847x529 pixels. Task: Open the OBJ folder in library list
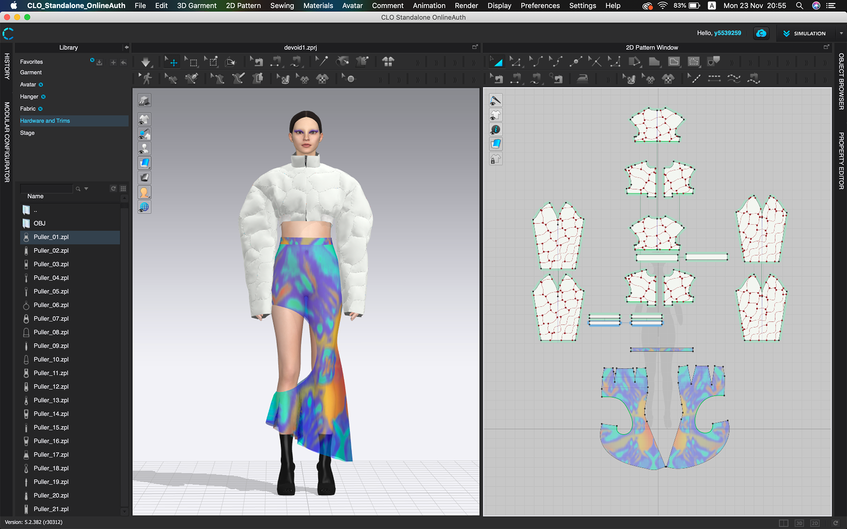[x=70, y=224]
